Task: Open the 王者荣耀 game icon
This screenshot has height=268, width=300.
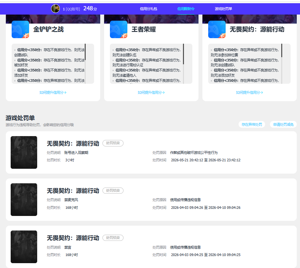Action: 119,29
